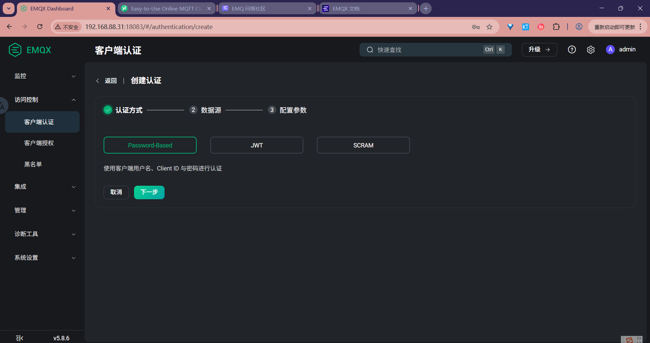Click the 配置参数 step label
The width and height of the screenshot is (650, 343).
pos(293,110)
